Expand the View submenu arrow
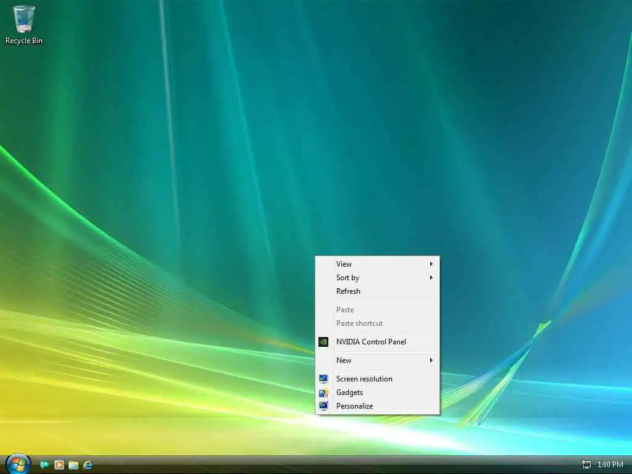This screenshot has width=632, height=474. [x=431, y=264]
